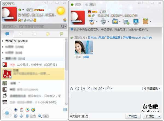Open the main menu penguin button

7,113
